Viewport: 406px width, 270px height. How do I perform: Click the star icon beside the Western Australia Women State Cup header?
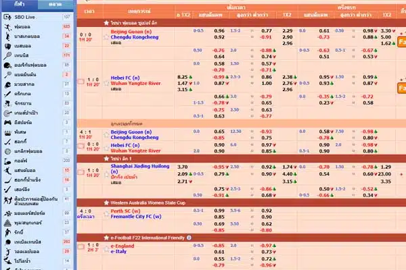[106, 202]
